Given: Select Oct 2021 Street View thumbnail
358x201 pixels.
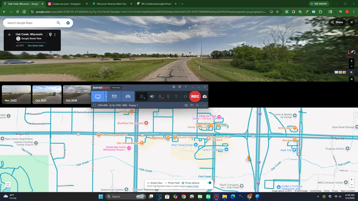Looking at the screenshot, I should click(47, 95).
